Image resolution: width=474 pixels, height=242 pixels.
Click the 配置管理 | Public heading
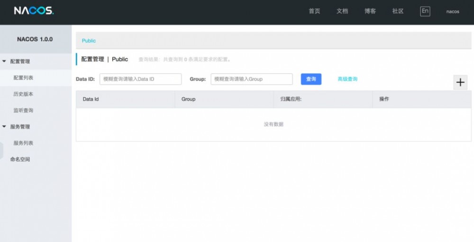tap(105, 60)
